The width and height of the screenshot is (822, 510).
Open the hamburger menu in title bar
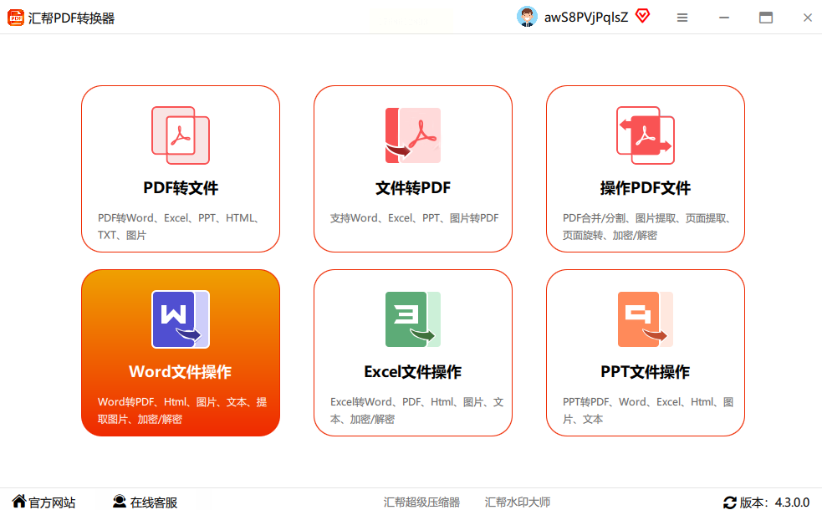(x=682, y=18)
